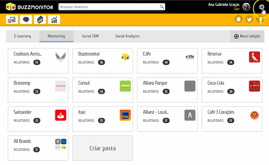This screenshot has height=165, width=269.
Task: Open the Facebook account icon
Action: pyautogui.click(x=260, y=20)
